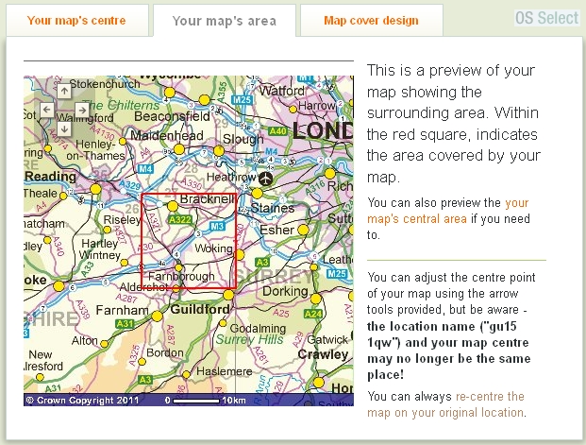Click the Crown Copyright 2011 notice
The width and height of the screenshot is (586, 445).
(x=82, y=401)
